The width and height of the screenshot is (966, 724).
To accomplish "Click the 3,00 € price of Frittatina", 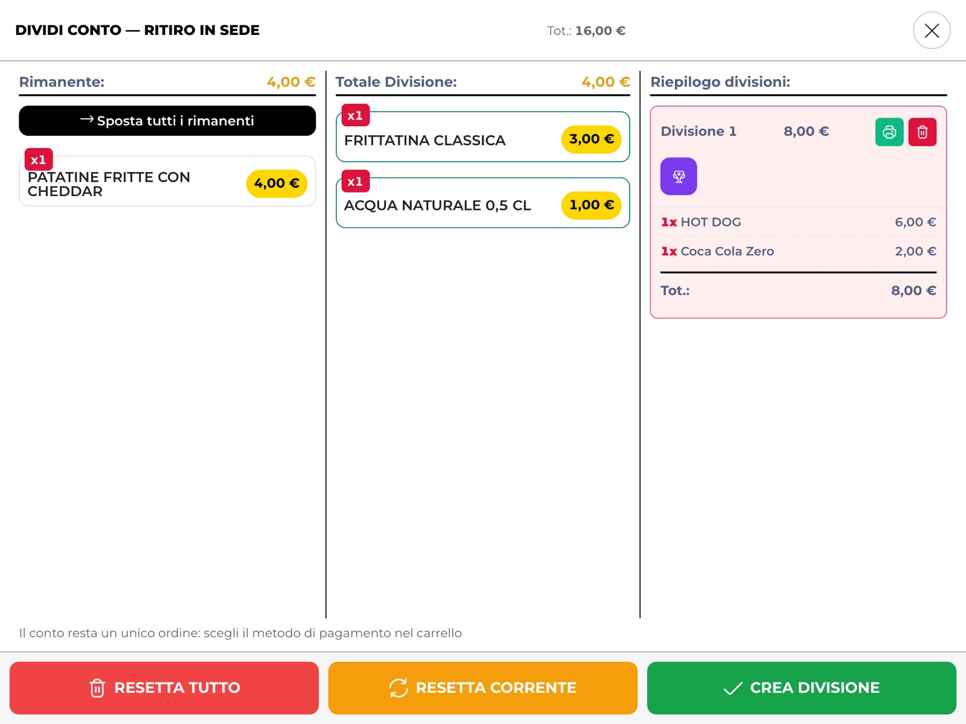I will (x=591, y=139).
